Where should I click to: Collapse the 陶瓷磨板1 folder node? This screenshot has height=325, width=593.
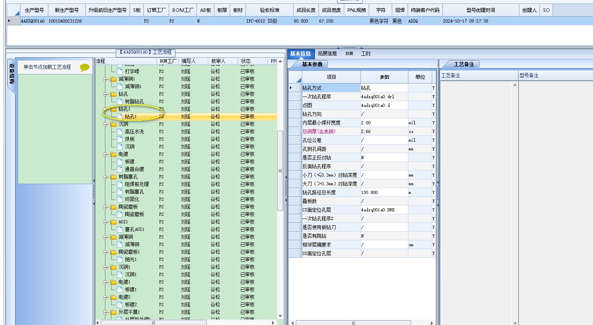coord(106,252)
